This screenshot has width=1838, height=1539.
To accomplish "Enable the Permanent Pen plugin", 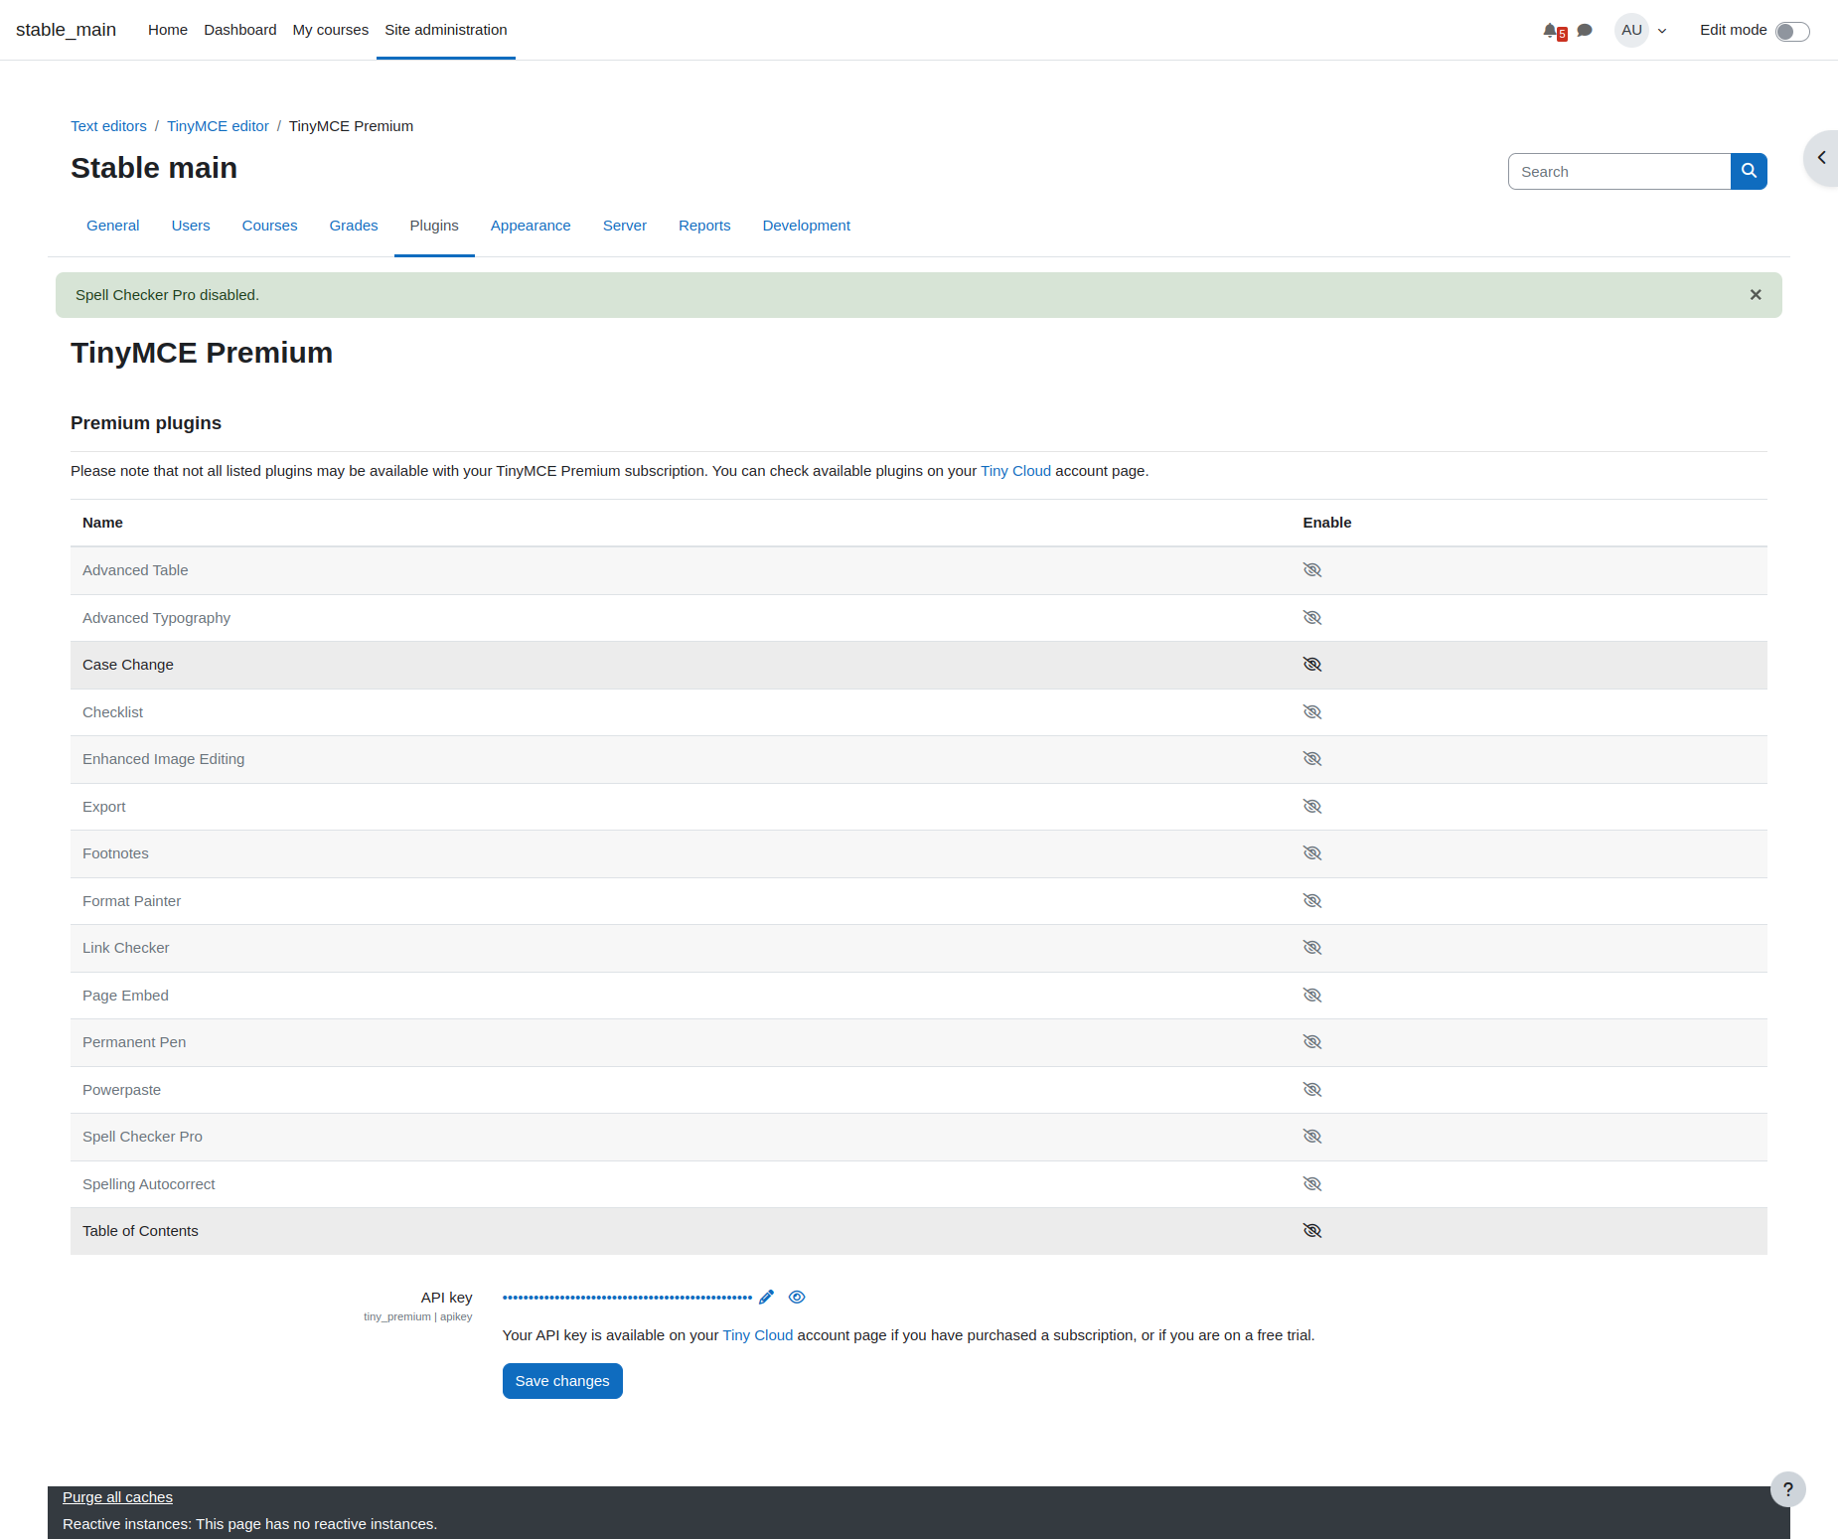I will [1312, 1042].
